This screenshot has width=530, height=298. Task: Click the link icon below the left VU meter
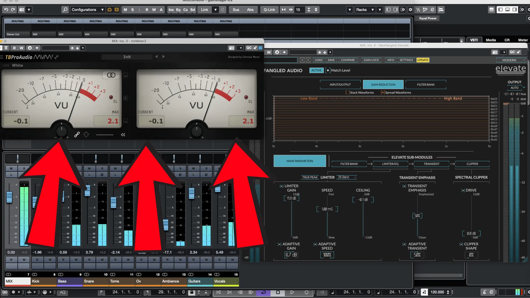pos(77,134)
